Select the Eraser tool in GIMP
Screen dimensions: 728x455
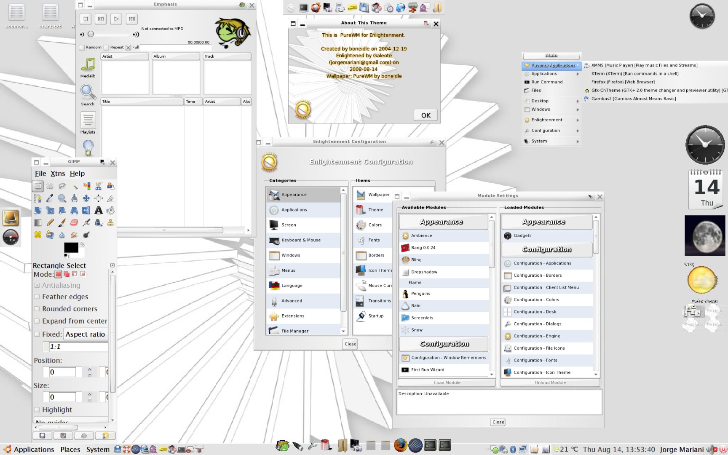point(74,222)
